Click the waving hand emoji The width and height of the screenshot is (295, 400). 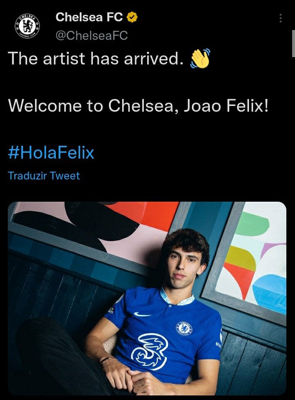pyautogui.click(x=200, y=60)
